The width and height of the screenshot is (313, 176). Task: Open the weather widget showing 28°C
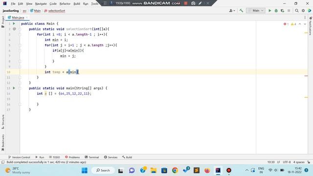[18, 171]
